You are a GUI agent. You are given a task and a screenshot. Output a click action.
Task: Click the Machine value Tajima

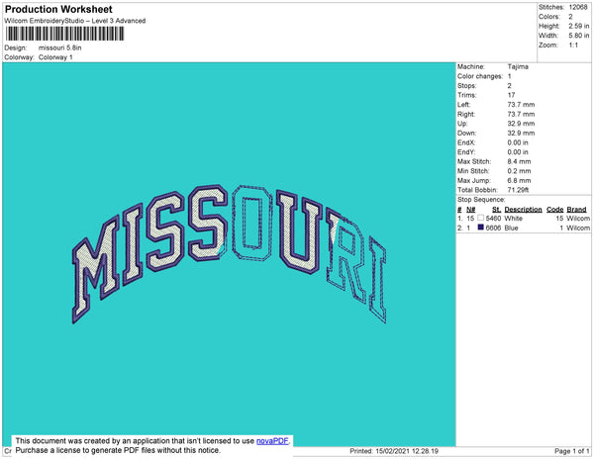click(518, 66)
